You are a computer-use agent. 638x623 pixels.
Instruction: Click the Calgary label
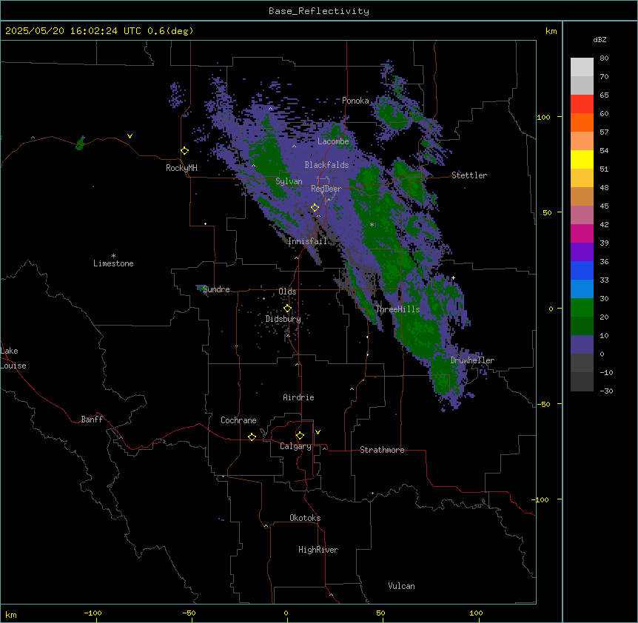pyautogui.click(x=296, y=446)
